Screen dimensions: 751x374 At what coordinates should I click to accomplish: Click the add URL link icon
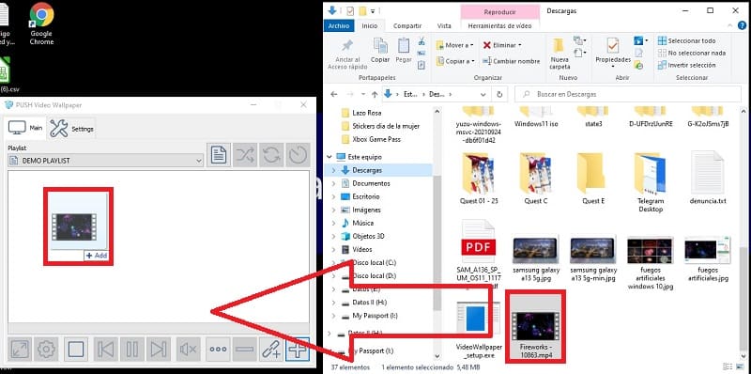271,350
